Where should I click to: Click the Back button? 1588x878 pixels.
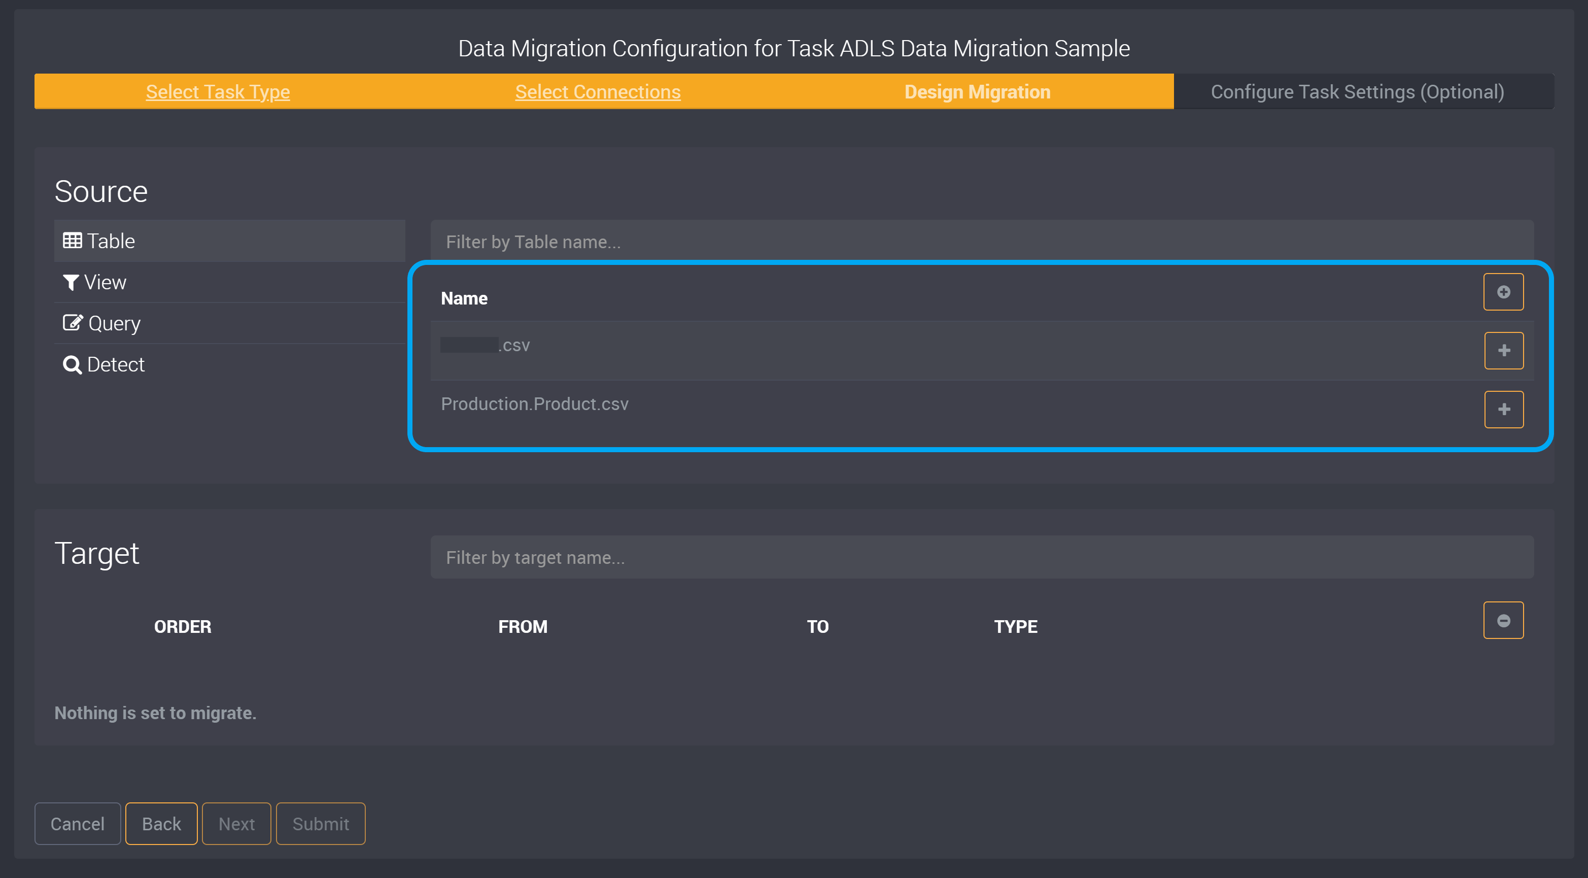(161, 824)
